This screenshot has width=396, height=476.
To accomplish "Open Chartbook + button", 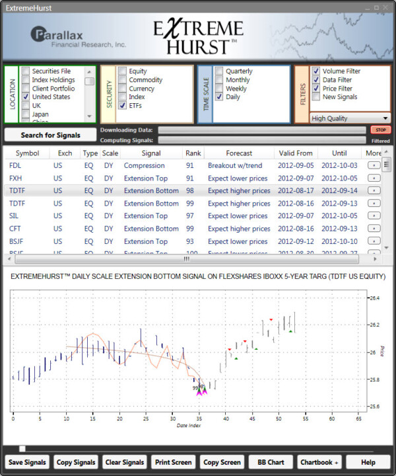I will (x=319, y=462).
